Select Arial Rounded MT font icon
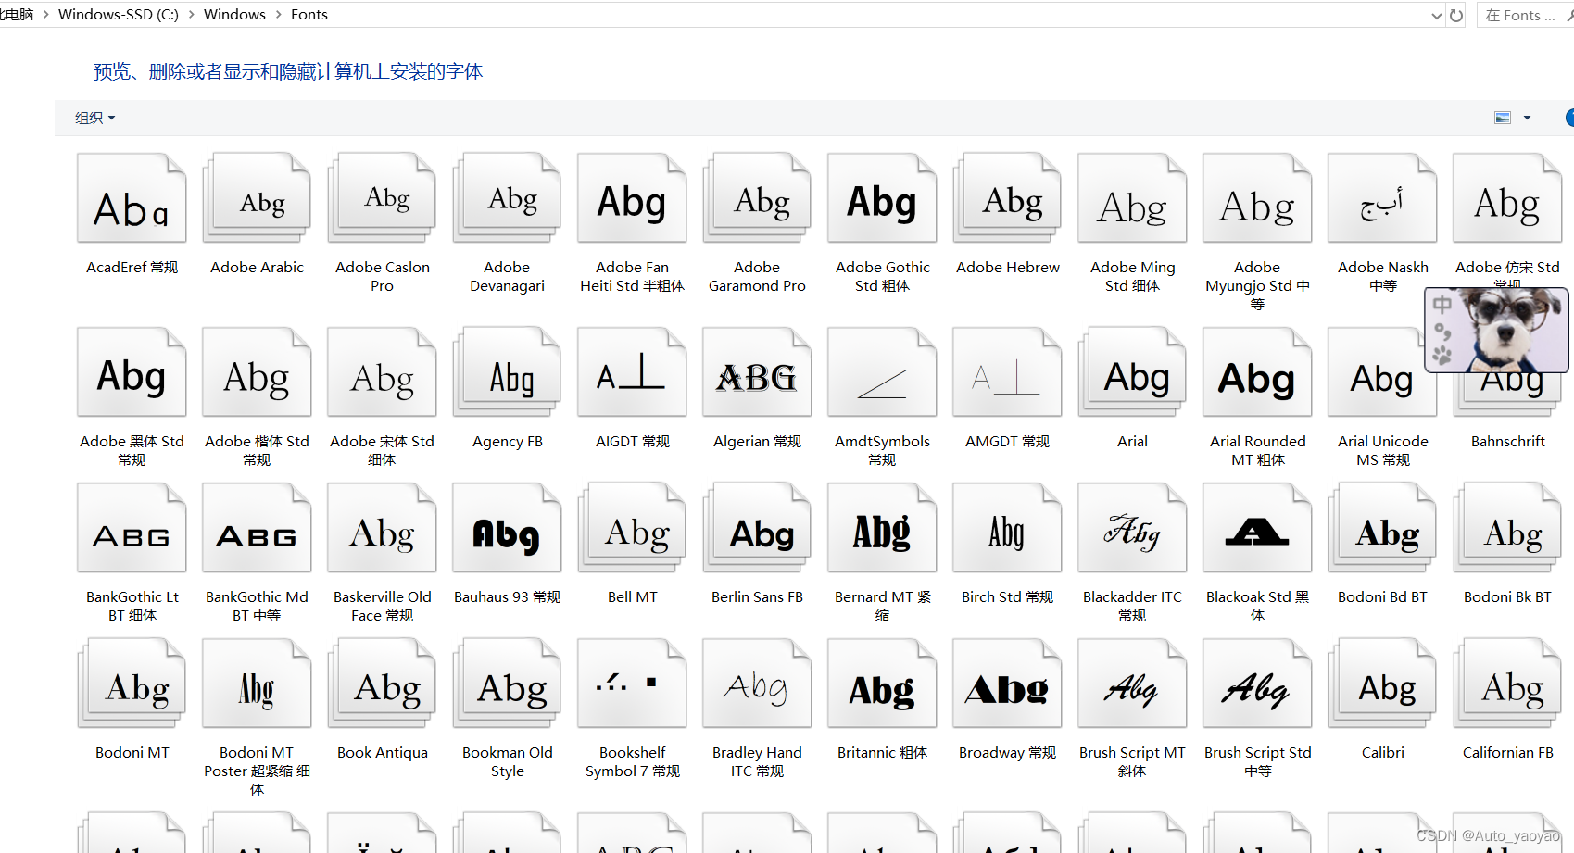 1257,372
